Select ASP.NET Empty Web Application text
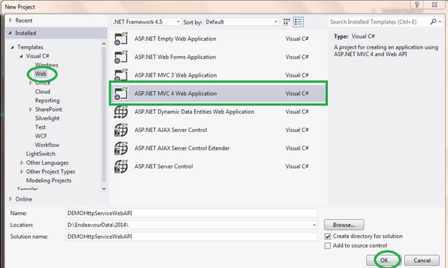The height and width of the screenshot is (268, 448). [175, 39]
